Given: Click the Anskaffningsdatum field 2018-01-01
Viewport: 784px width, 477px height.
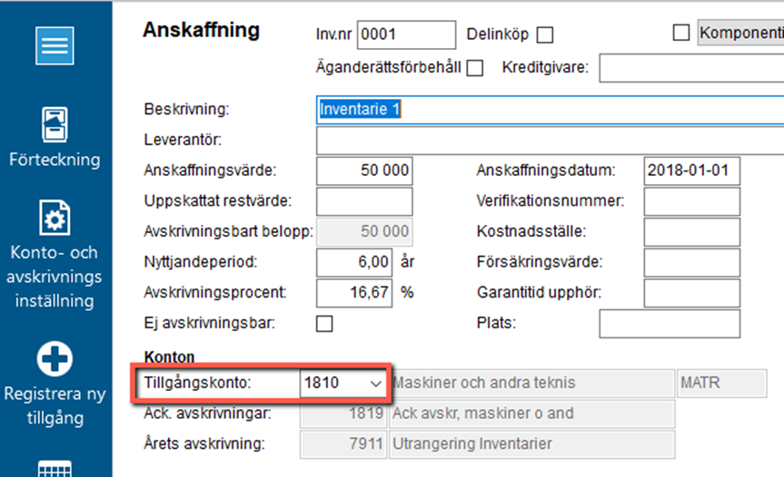Looking at the screenshot, I should tap(692, 171).
